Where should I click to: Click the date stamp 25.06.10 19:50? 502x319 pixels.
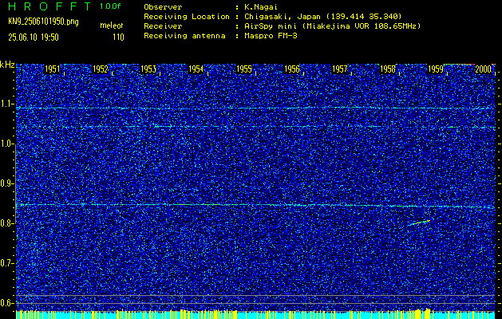click(x=34, y=37)
